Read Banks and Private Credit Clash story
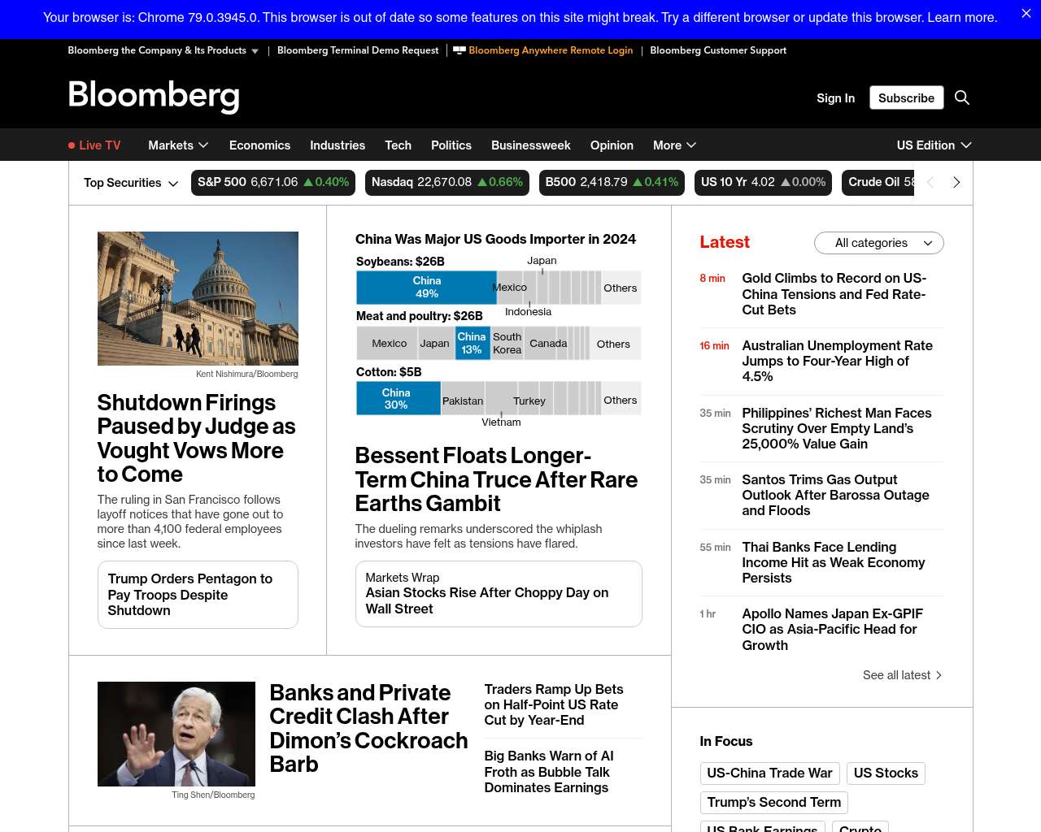Viewport: 1041px width, 832px height. [x=368, y=729]
